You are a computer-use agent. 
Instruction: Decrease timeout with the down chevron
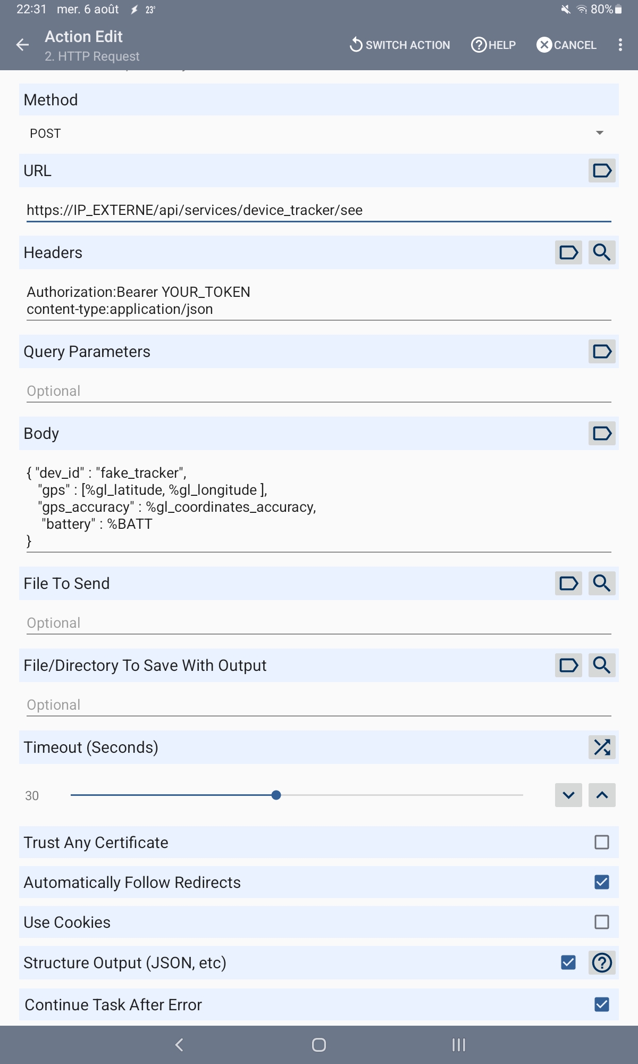[x=568, y=795]
